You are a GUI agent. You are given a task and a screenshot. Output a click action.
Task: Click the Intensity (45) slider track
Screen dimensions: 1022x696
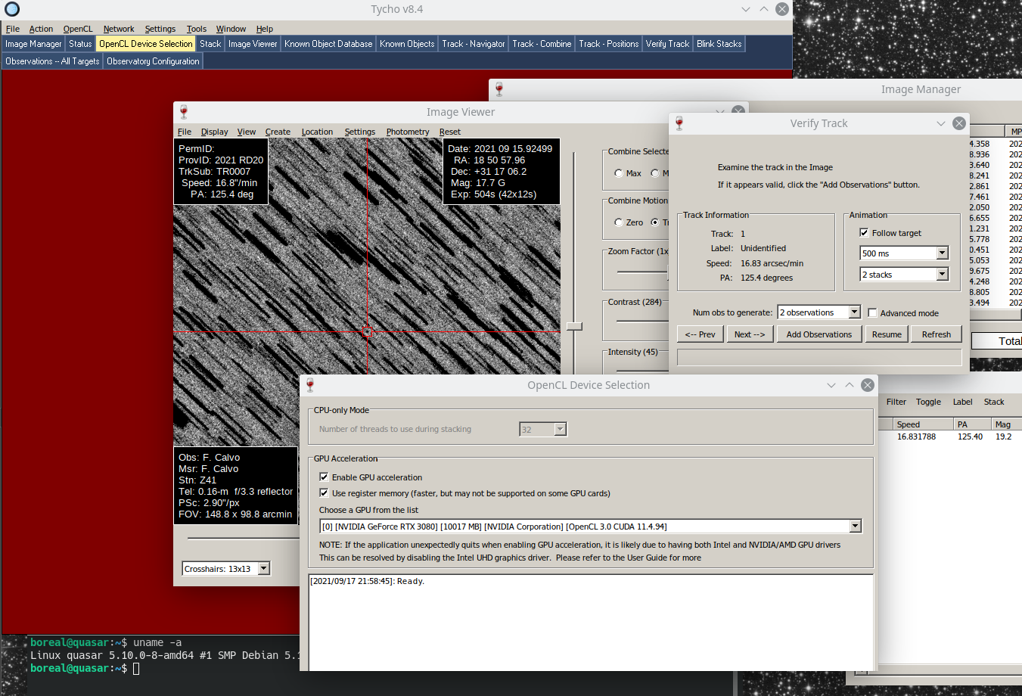[x=641, y=371]
